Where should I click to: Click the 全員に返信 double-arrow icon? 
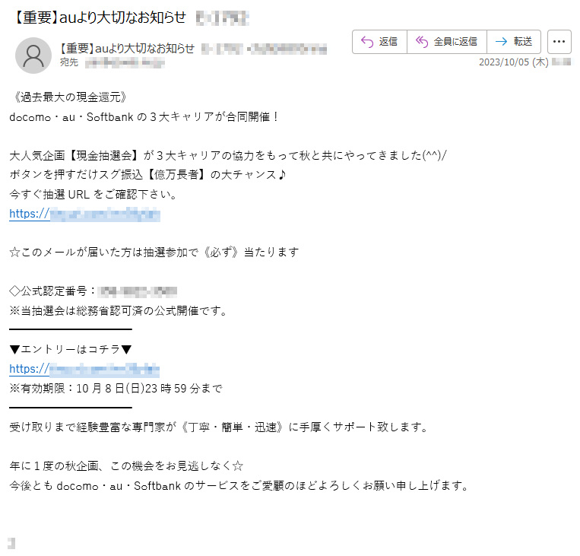pyautogui.click(x=422, y=42)
